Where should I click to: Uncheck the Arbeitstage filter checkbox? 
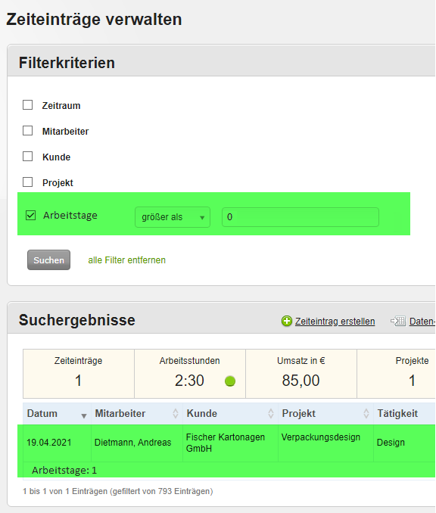[30, 216]
